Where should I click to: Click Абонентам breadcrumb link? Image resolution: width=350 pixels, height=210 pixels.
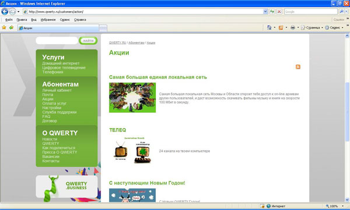point(136,42)
